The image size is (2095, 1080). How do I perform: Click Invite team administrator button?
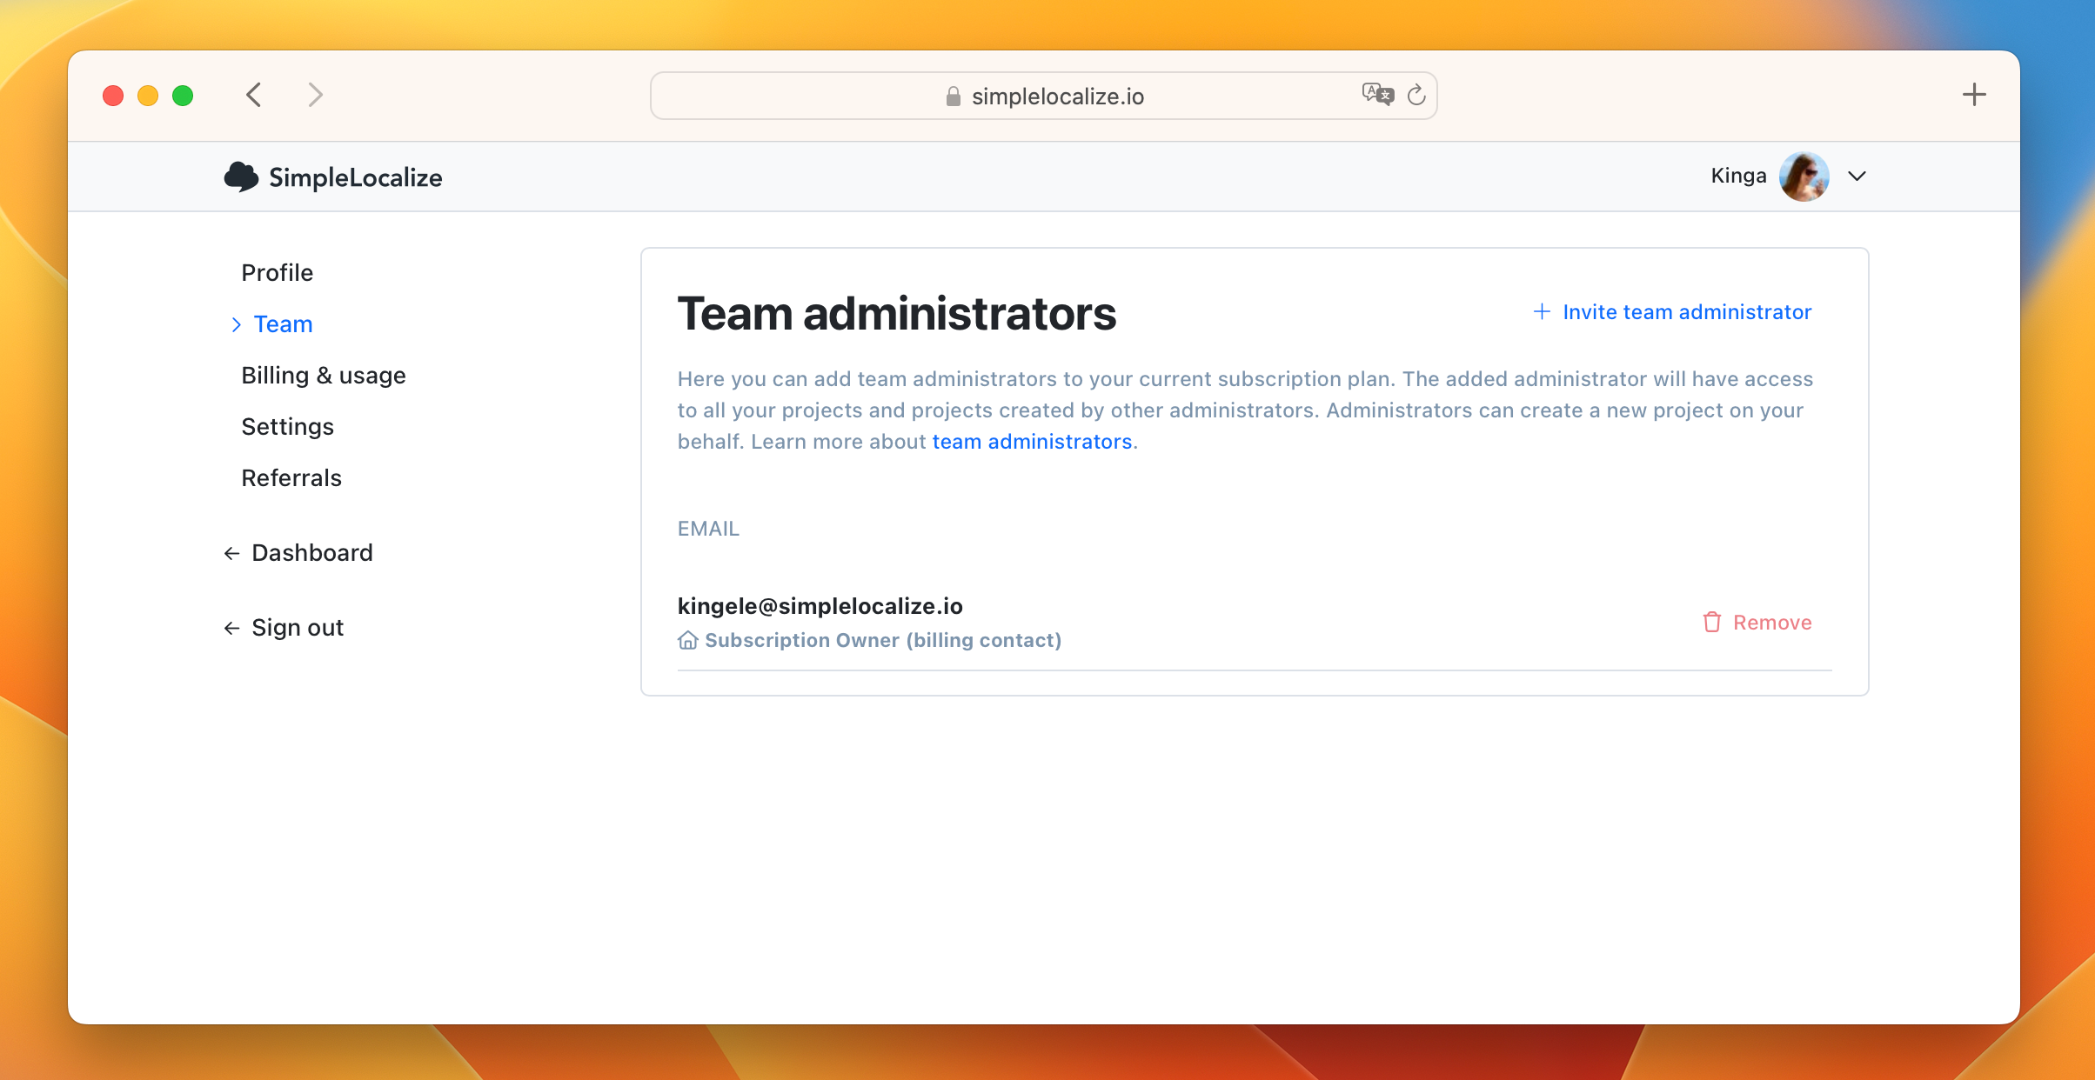[1672, 311]
